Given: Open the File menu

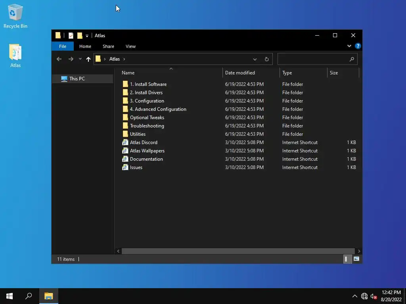Looking at the screenshot, I should tap(62, 46).
